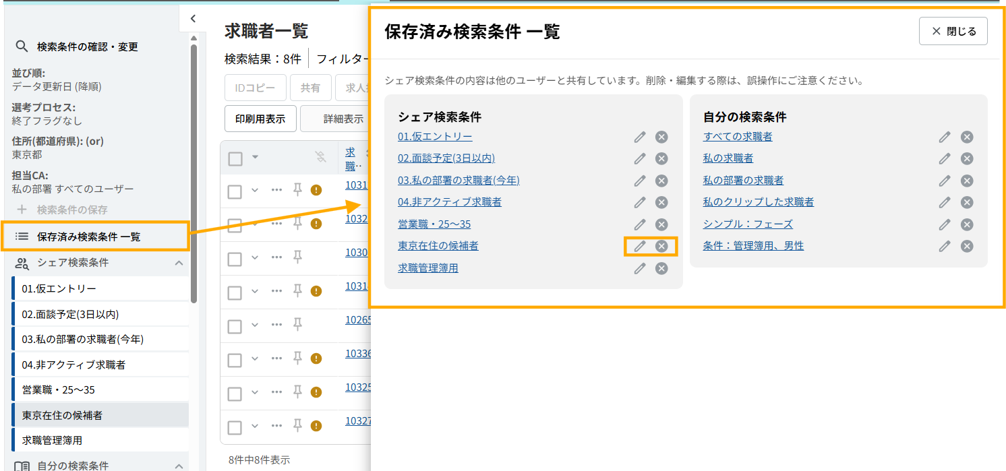
Task: Click the pencil edit icon for 東京在住の候補者
Action: click(x=640, y=246)
